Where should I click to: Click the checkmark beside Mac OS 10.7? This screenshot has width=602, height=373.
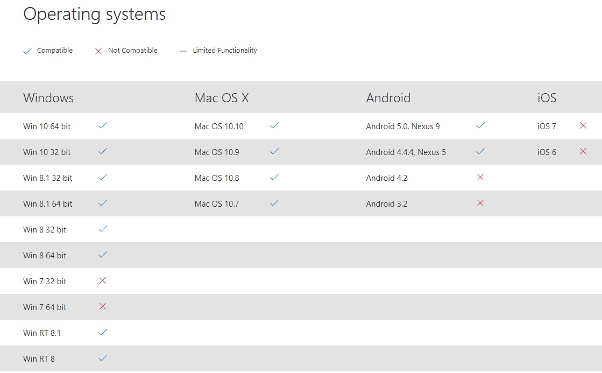tap(274, 203)
